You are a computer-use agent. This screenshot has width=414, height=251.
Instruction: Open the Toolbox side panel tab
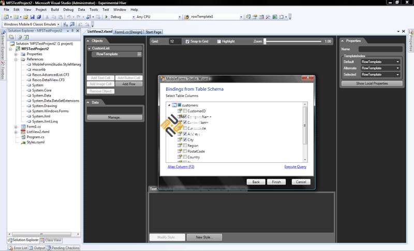(3, 71)
